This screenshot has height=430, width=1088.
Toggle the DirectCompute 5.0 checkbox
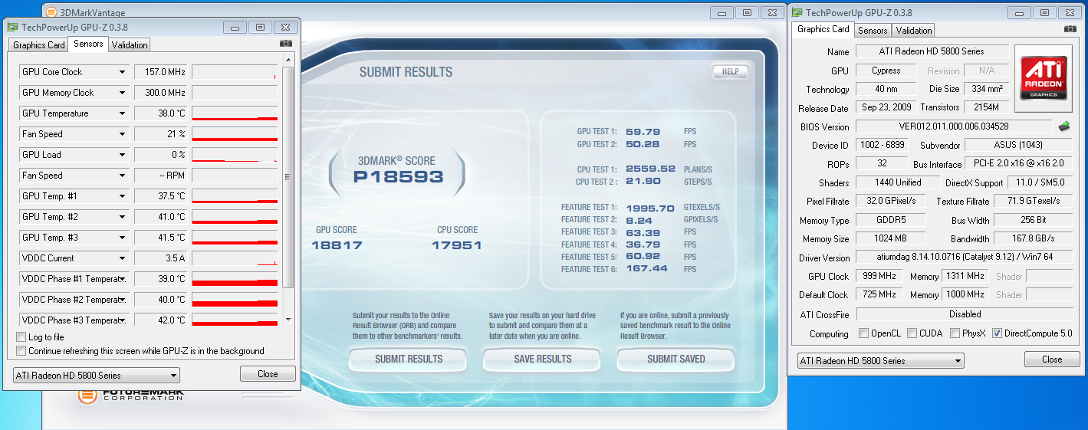998,333
